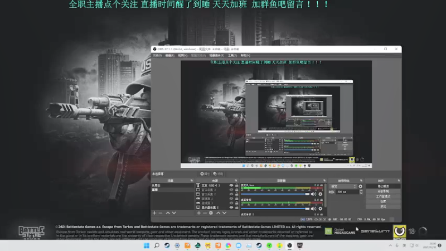Undock the Scene Transitions panel via header icon
This screenshot has width=446, height=251.
coord(361,180)
